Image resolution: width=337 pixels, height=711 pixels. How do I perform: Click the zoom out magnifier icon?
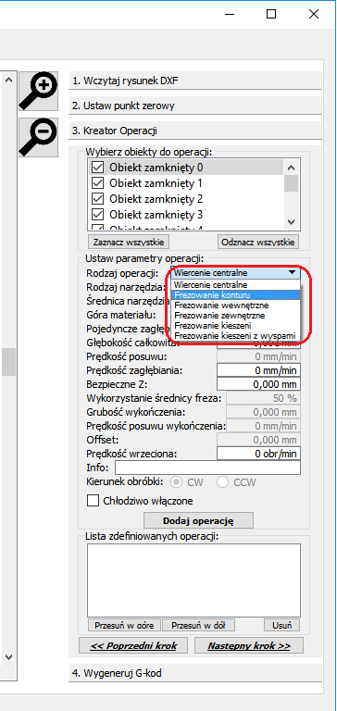click(39, 137)
